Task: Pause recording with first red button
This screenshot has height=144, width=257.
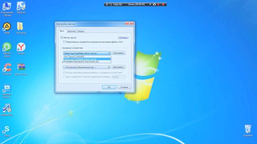Action: [158, 4]
